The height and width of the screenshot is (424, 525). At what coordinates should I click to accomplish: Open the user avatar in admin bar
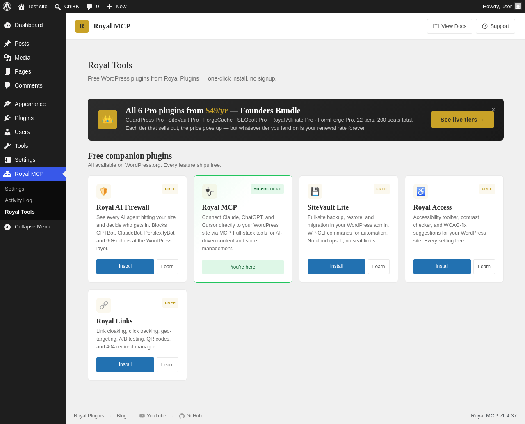tap(518, 6)
